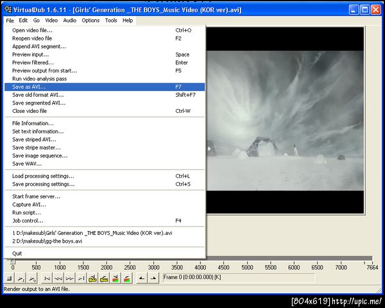Click the frame position readout field

point(239,278)
